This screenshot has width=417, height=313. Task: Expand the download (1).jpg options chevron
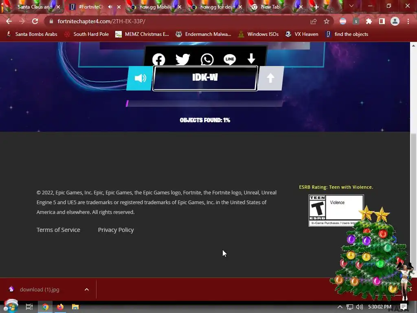point(87,289)
